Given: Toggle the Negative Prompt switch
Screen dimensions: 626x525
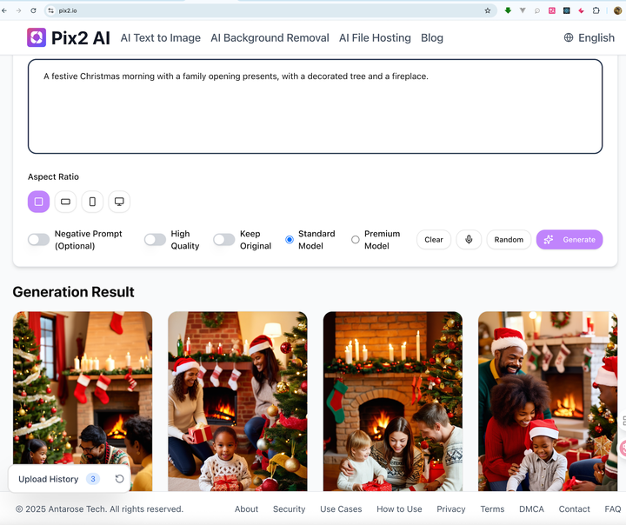Looking at the screenshot, I should pyautogui.click(x=39, y=240).
